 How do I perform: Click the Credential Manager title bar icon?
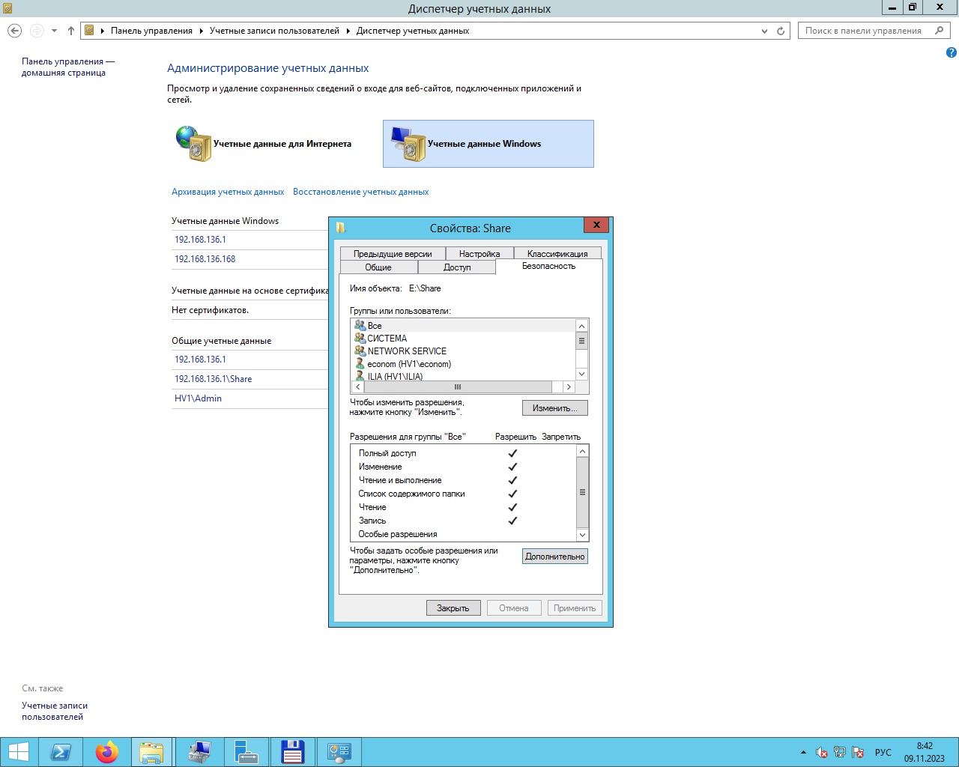[7, 8]
